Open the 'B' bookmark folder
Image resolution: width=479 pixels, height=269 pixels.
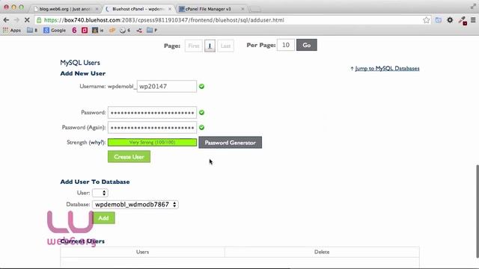[32, 30]
